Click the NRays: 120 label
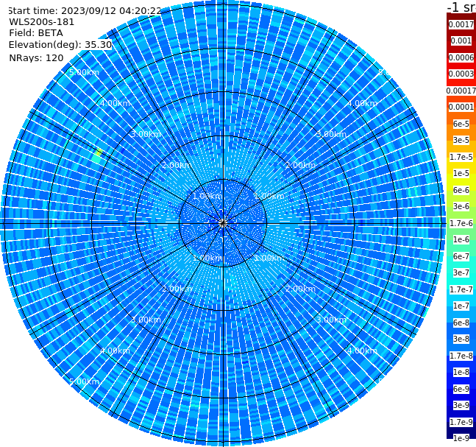The width and height of the screenshot is (476, 447). point(36,57)
